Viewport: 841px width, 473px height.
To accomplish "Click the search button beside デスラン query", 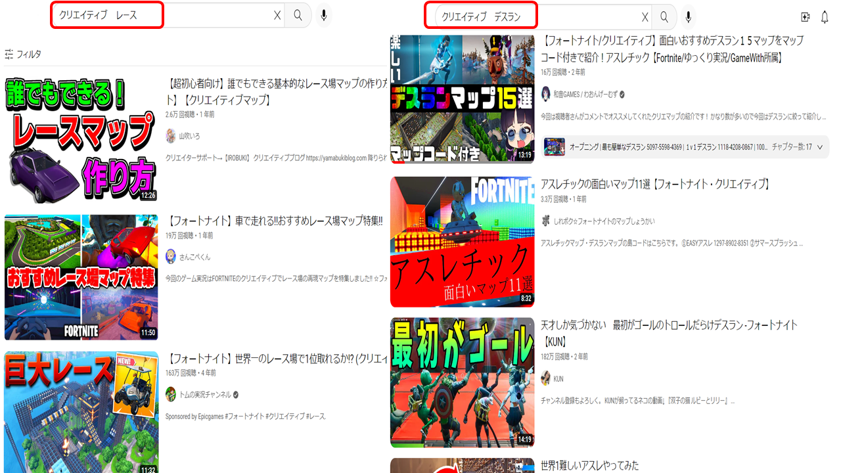I will (x=664, y=16).
